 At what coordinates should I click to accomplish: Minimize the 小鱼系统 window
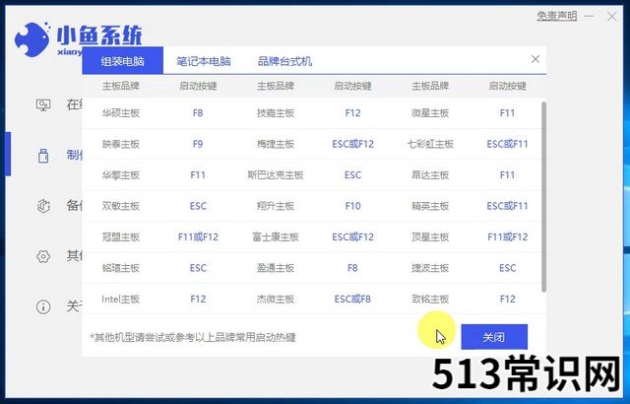(589, 17)
